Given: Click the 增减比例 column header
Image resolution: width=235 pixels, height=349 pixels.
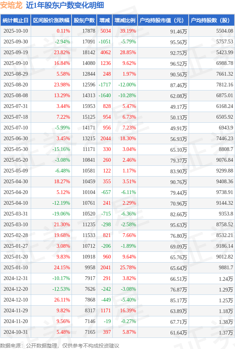Looking at the screenshot, I should point(125,20).
